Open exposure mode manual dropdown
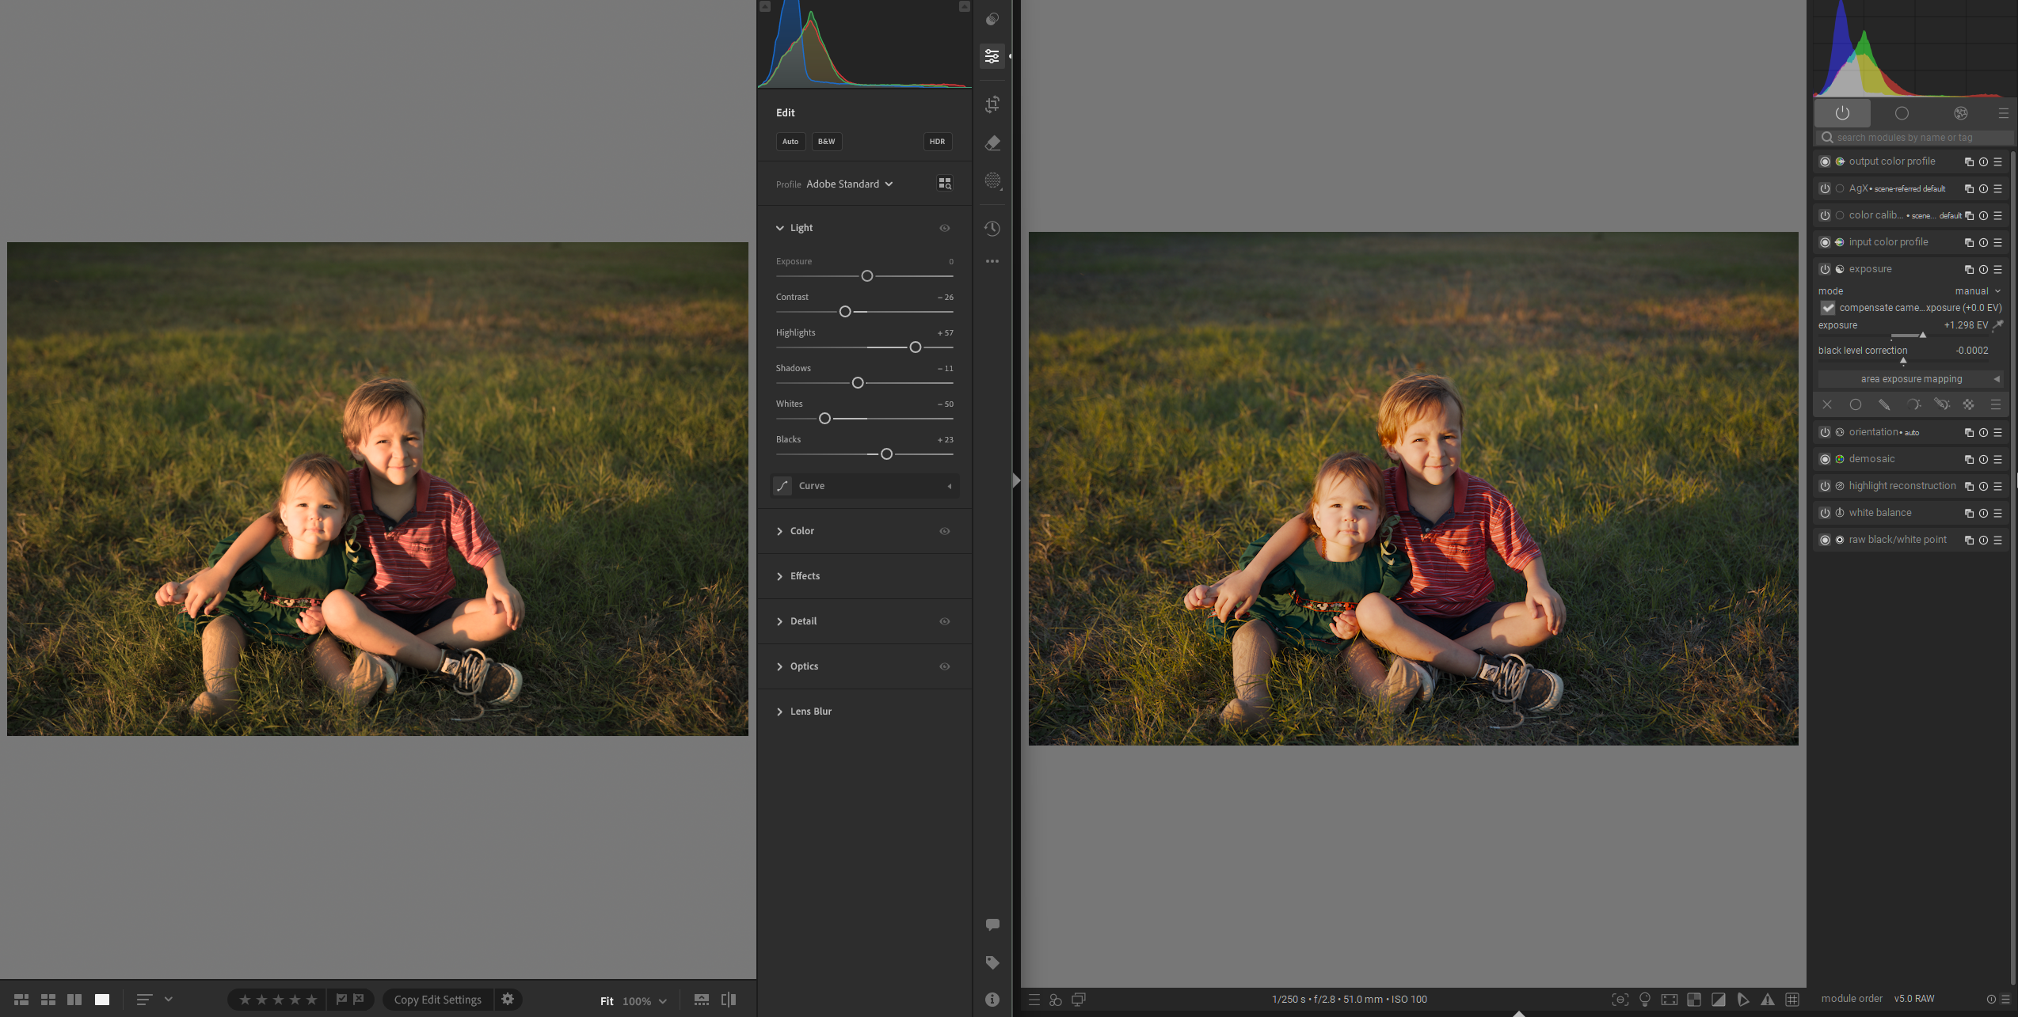The height and width of the screenshot is (1017, 2018). 1978,291
